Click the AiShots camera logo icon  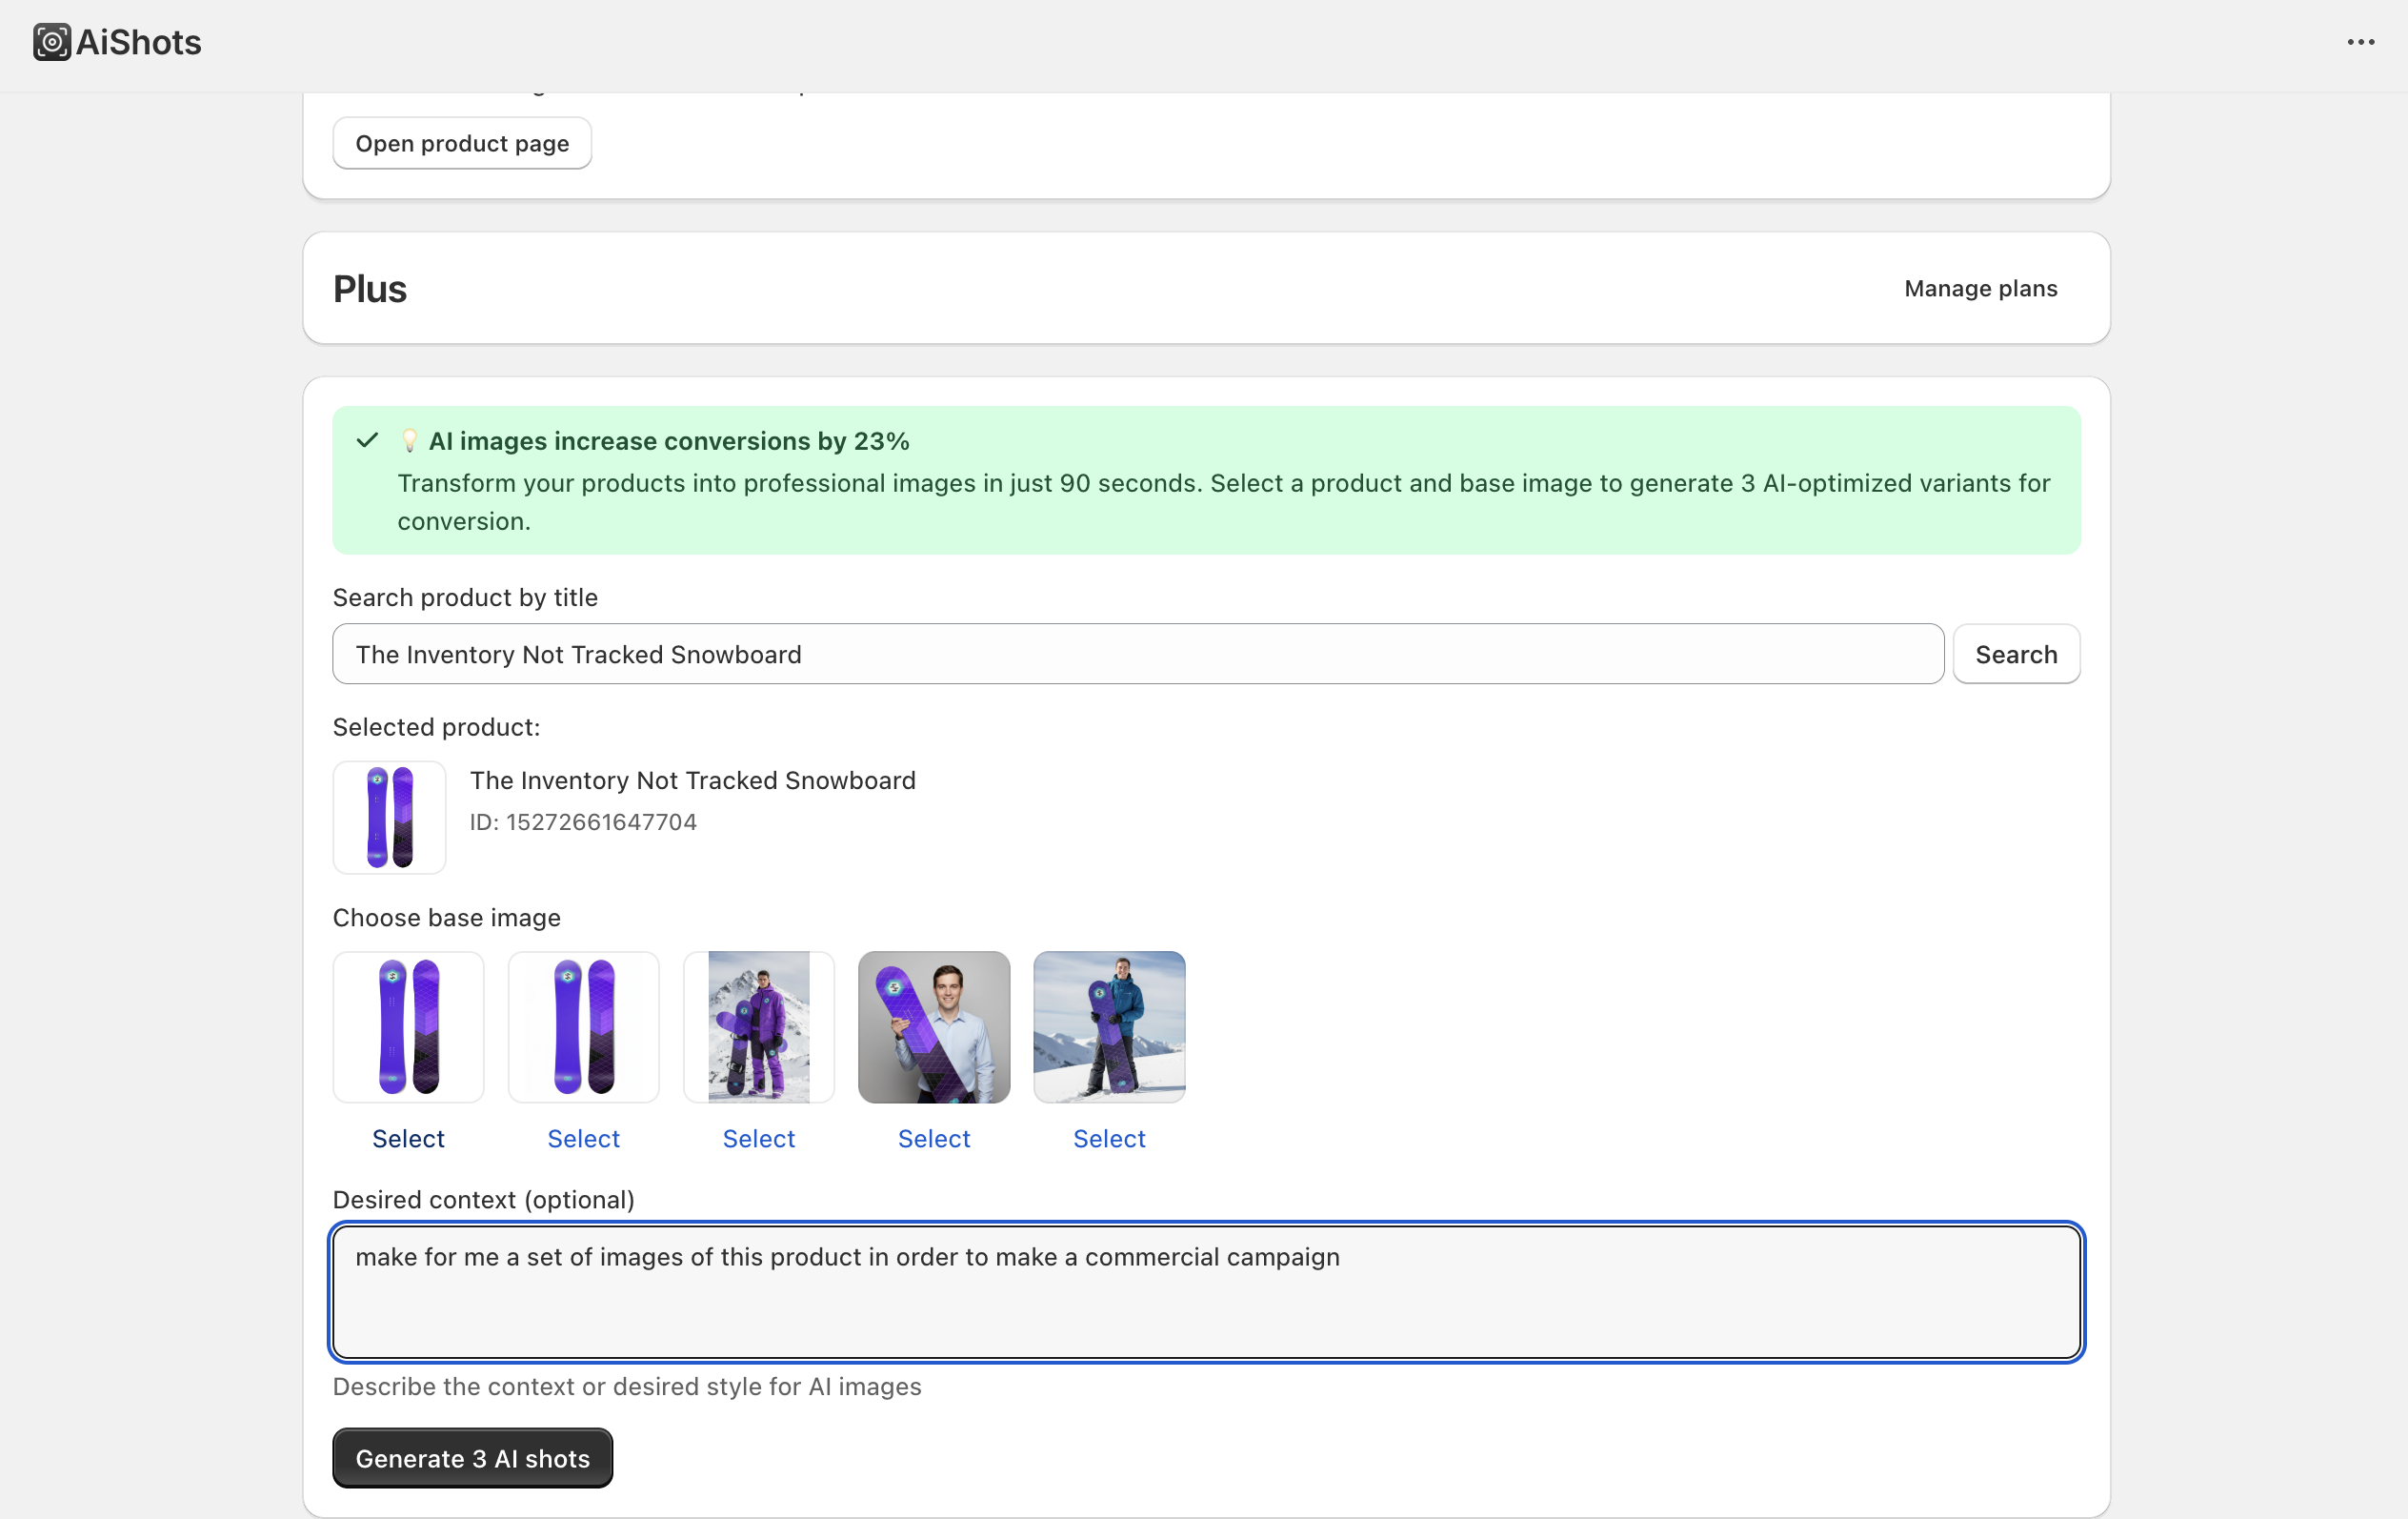pos(51,42)
